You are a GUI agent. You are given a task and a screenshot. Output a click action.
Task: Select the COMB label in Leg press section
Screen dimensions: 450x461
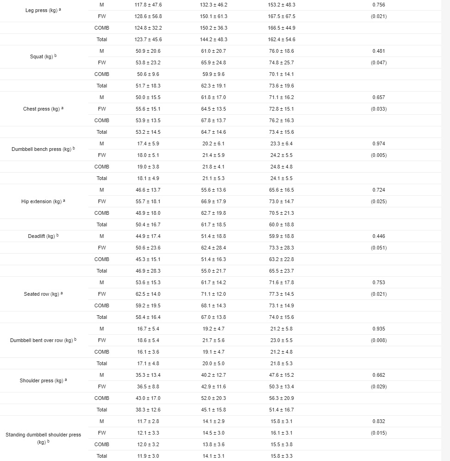(x=102, y=28)
